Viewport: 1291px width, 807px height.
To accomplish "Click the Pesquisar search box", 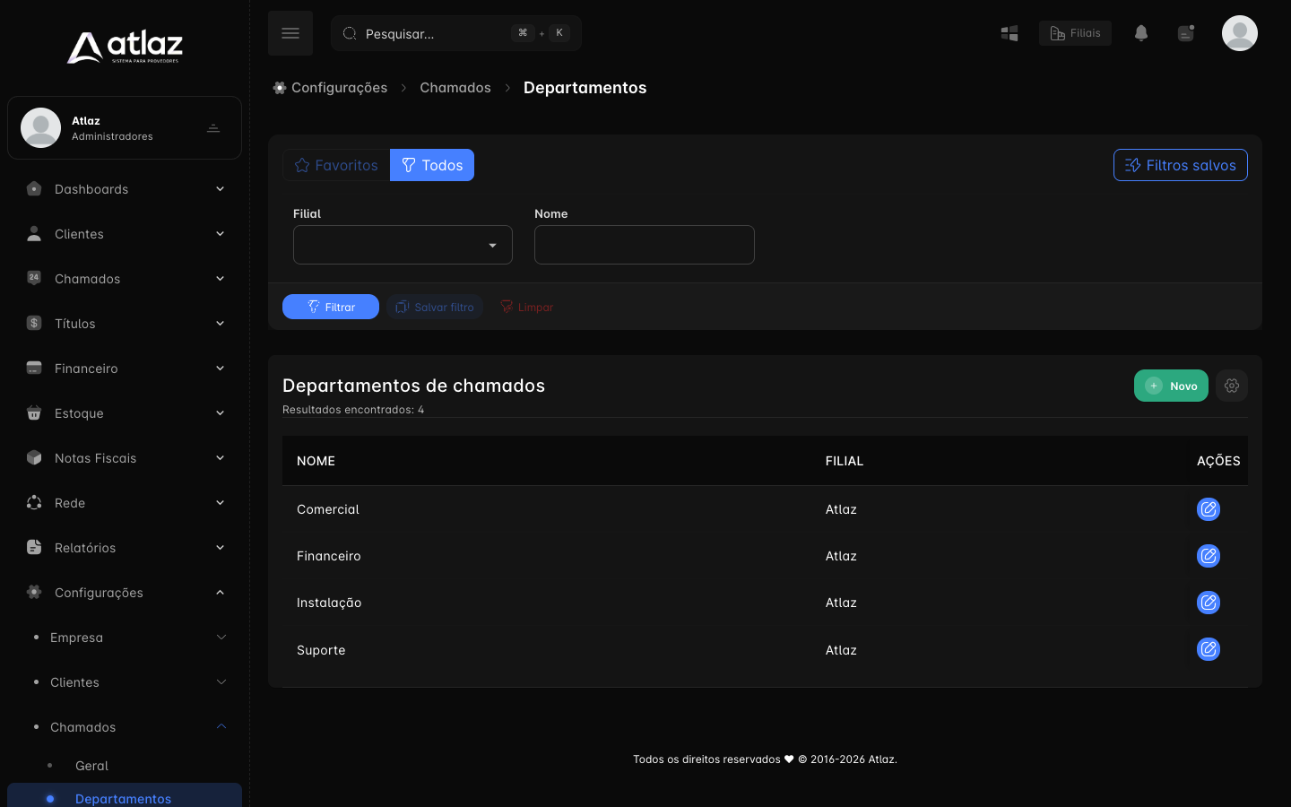I will pyautogui.click(x=456, y=33).
